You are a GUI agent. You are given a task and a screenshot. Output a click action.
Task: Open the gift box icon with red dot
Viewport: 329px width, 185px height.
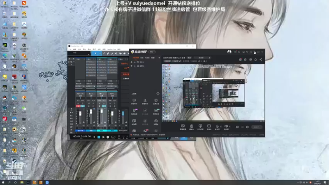(240, 60)
